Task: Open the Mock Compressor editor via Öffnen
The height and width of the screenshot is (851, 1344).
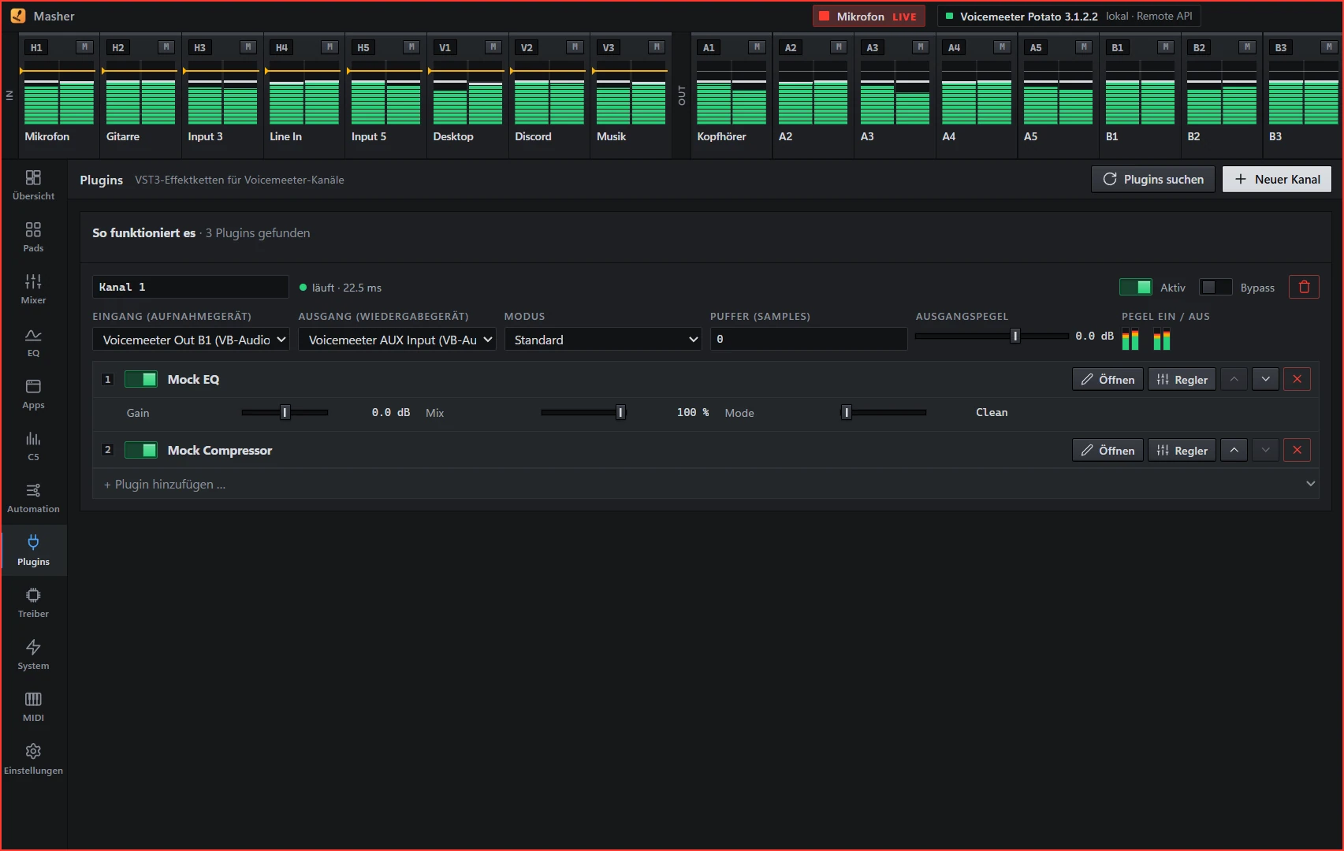Action: click(x=1108, y=450)
